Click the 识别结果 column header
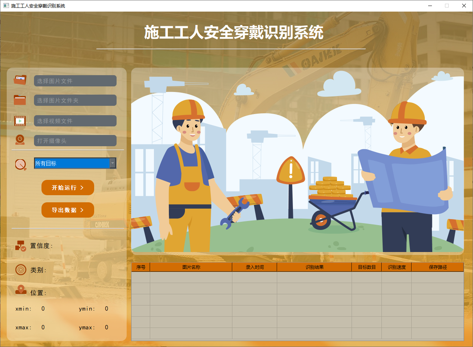Image resolution: width=473 pixels, height=347 pixels. click(x=315, y=267)
